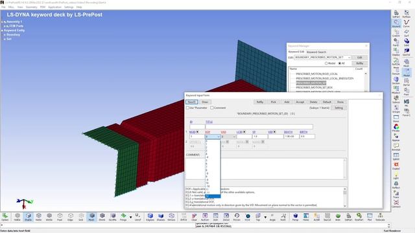Toggle the Feat feature line display icon

(60, 217)
